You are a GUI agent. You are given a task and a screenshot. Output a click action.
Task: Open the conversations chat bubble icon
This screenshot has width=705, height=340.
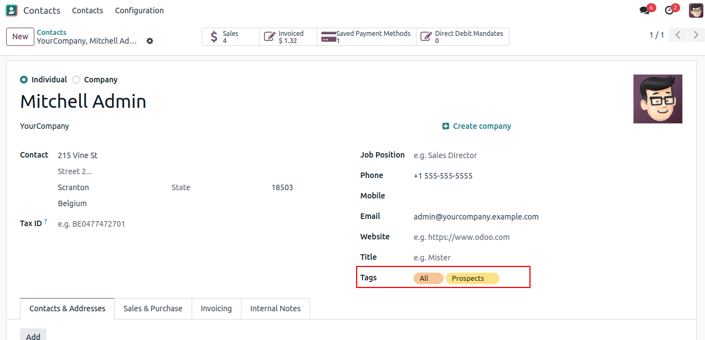click(645, 10)
